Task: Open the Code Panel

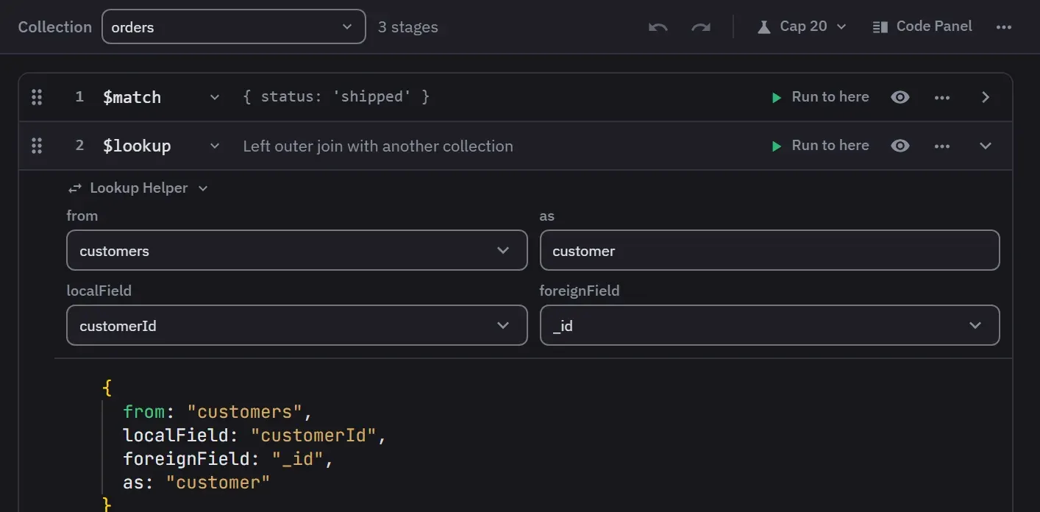Action: [922, 26]
